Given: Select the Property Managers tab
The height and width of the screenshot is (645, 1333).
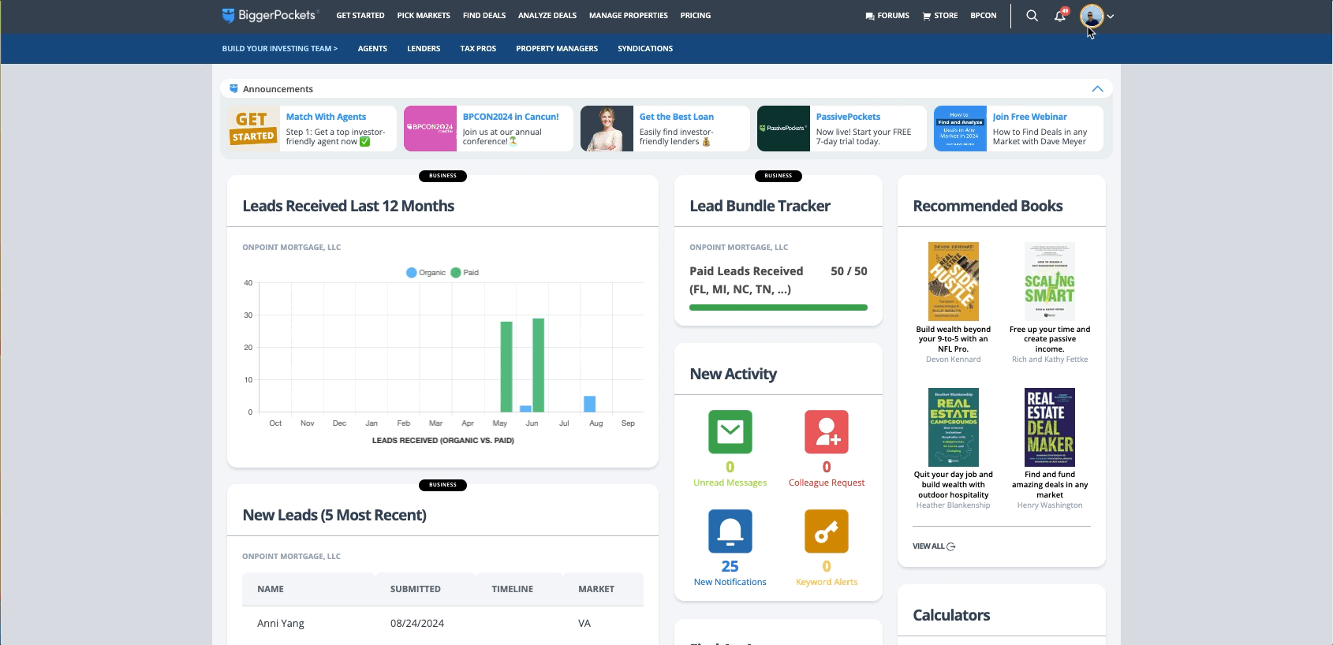Looking at the screenshot, I should pos(556,49).
